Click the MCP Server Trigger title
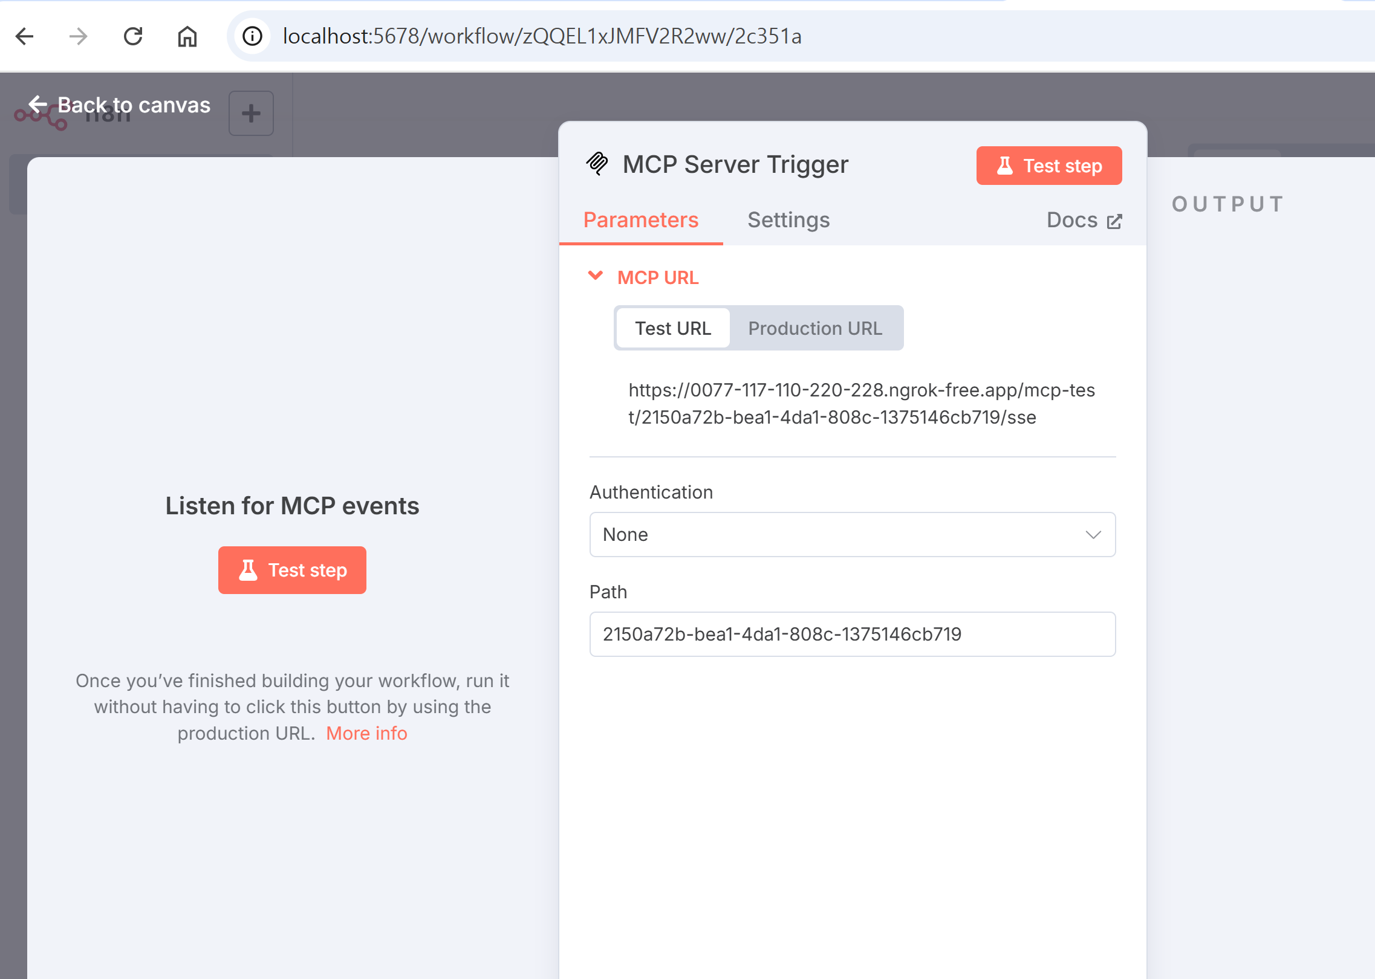This screenshot has height=979, width=1375. 735,164
